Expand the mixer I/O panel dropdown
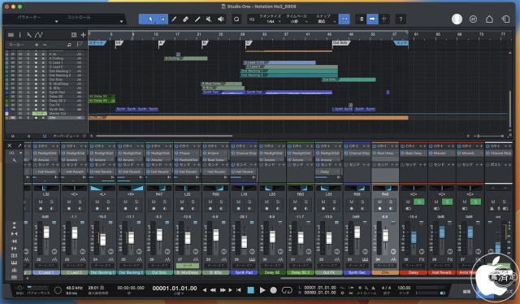520x304 pixels. click(x=20, y=153)
